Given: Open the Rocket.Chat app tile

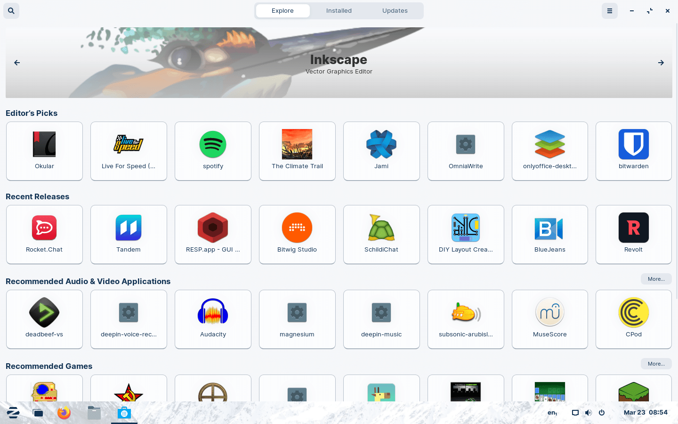Looking at the screenshot, I should (44, 235).
